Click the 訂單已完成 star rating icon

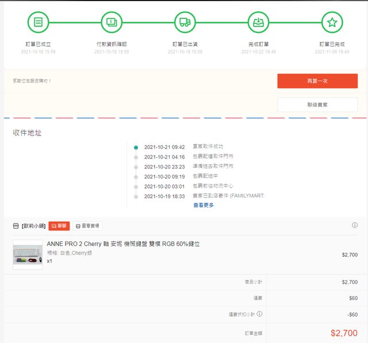(x=332, y=23)
